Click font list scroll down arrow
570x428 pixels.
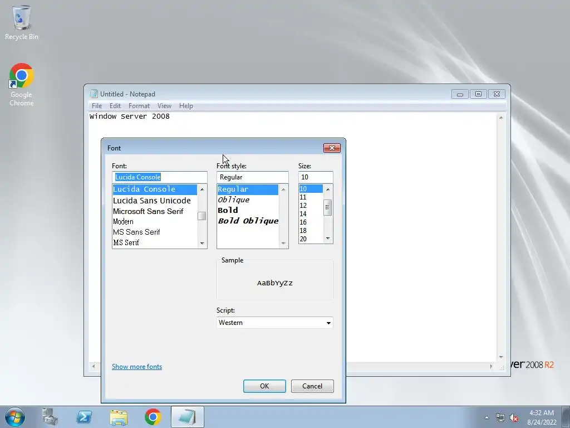click(202, 243)
